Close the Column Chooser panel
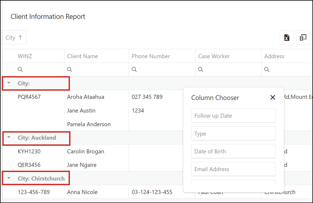The image size is (313, 203). pos(273,97)
